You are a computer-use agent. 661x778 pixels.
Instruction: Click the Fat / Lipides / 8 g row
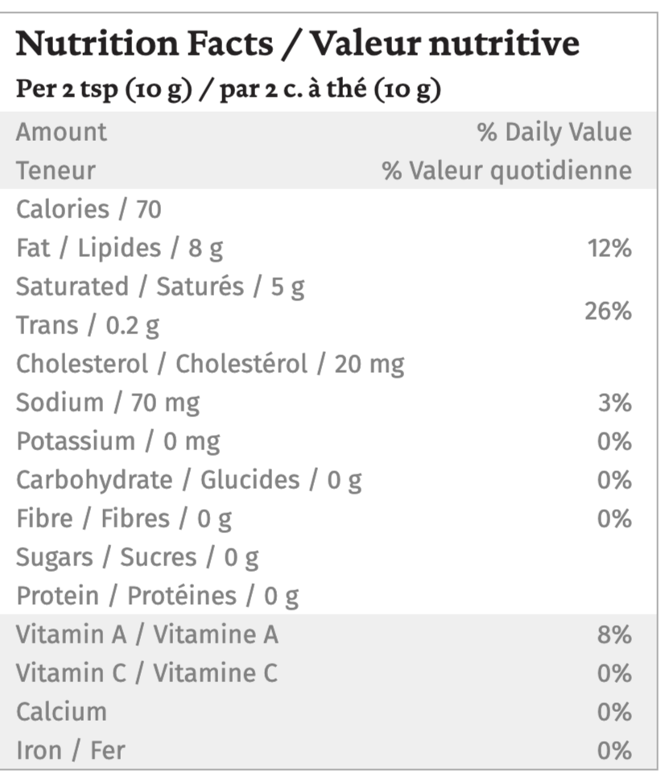[120, 248]
